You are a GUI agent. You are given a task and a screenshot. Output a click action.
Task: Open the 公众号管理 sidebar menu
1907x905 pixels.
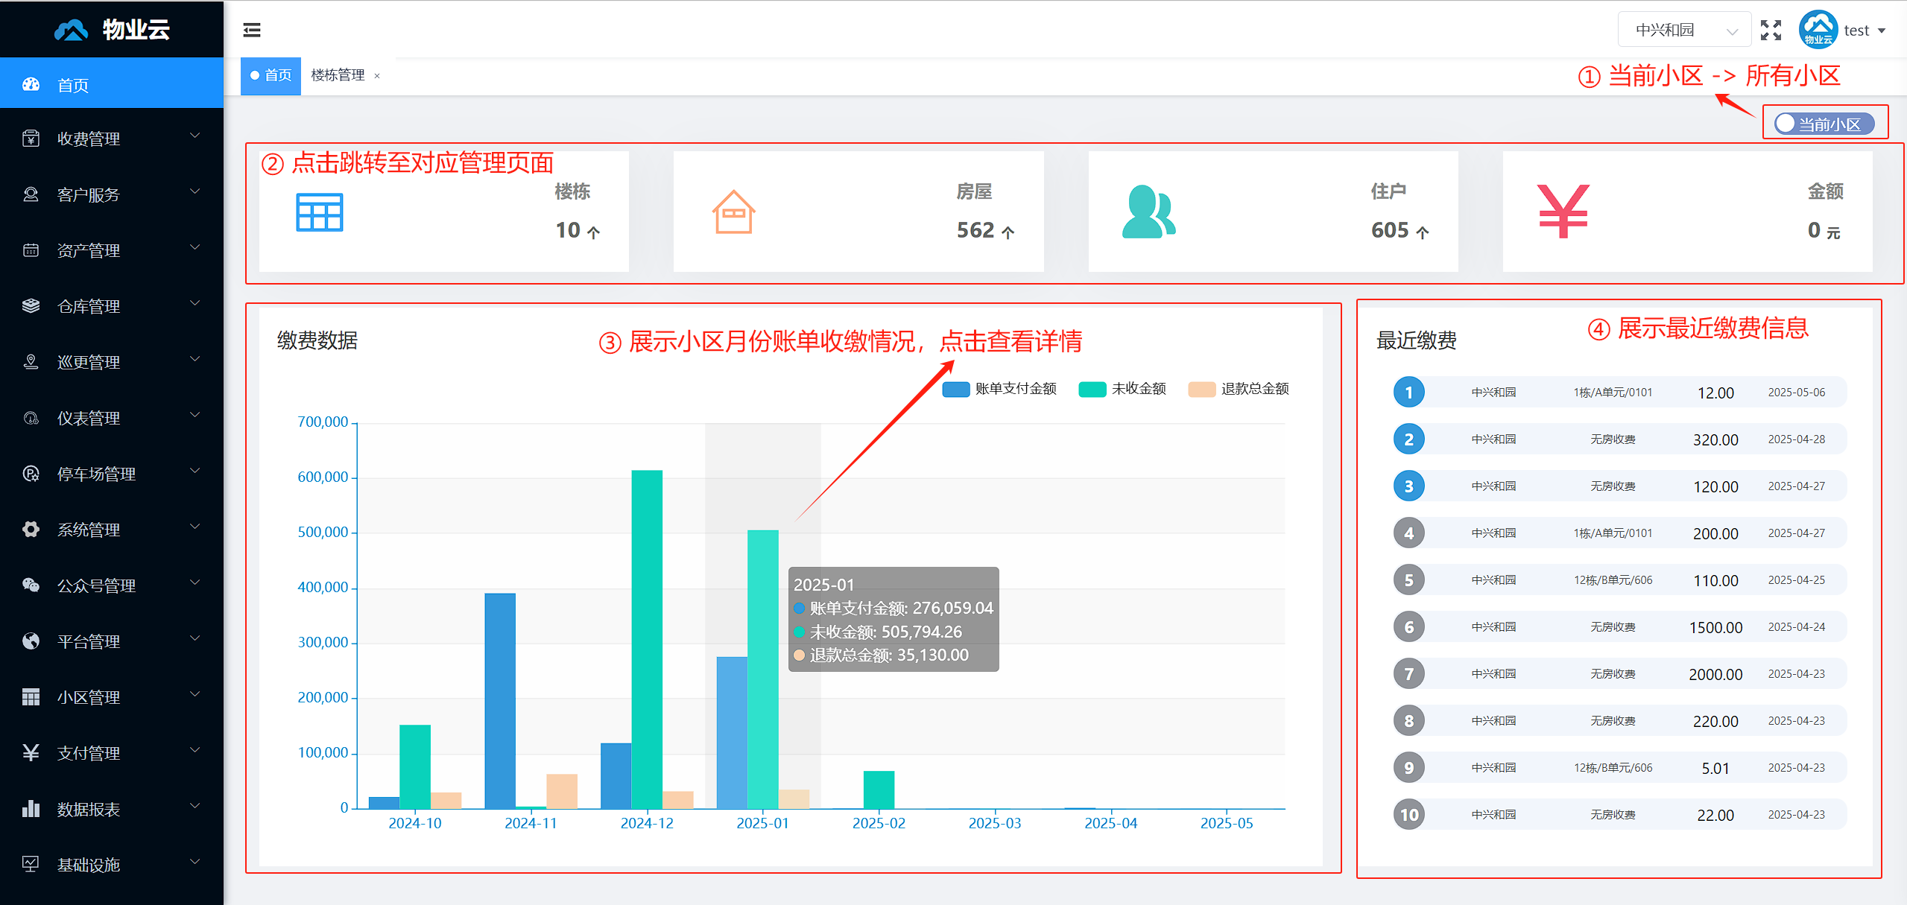click(x=112, y=585)
